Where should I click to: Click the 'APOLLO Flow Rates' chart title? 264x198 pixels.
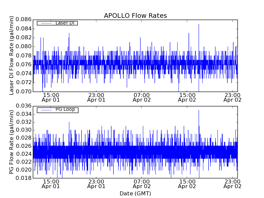pyautogui.click(x=135, y=16)
